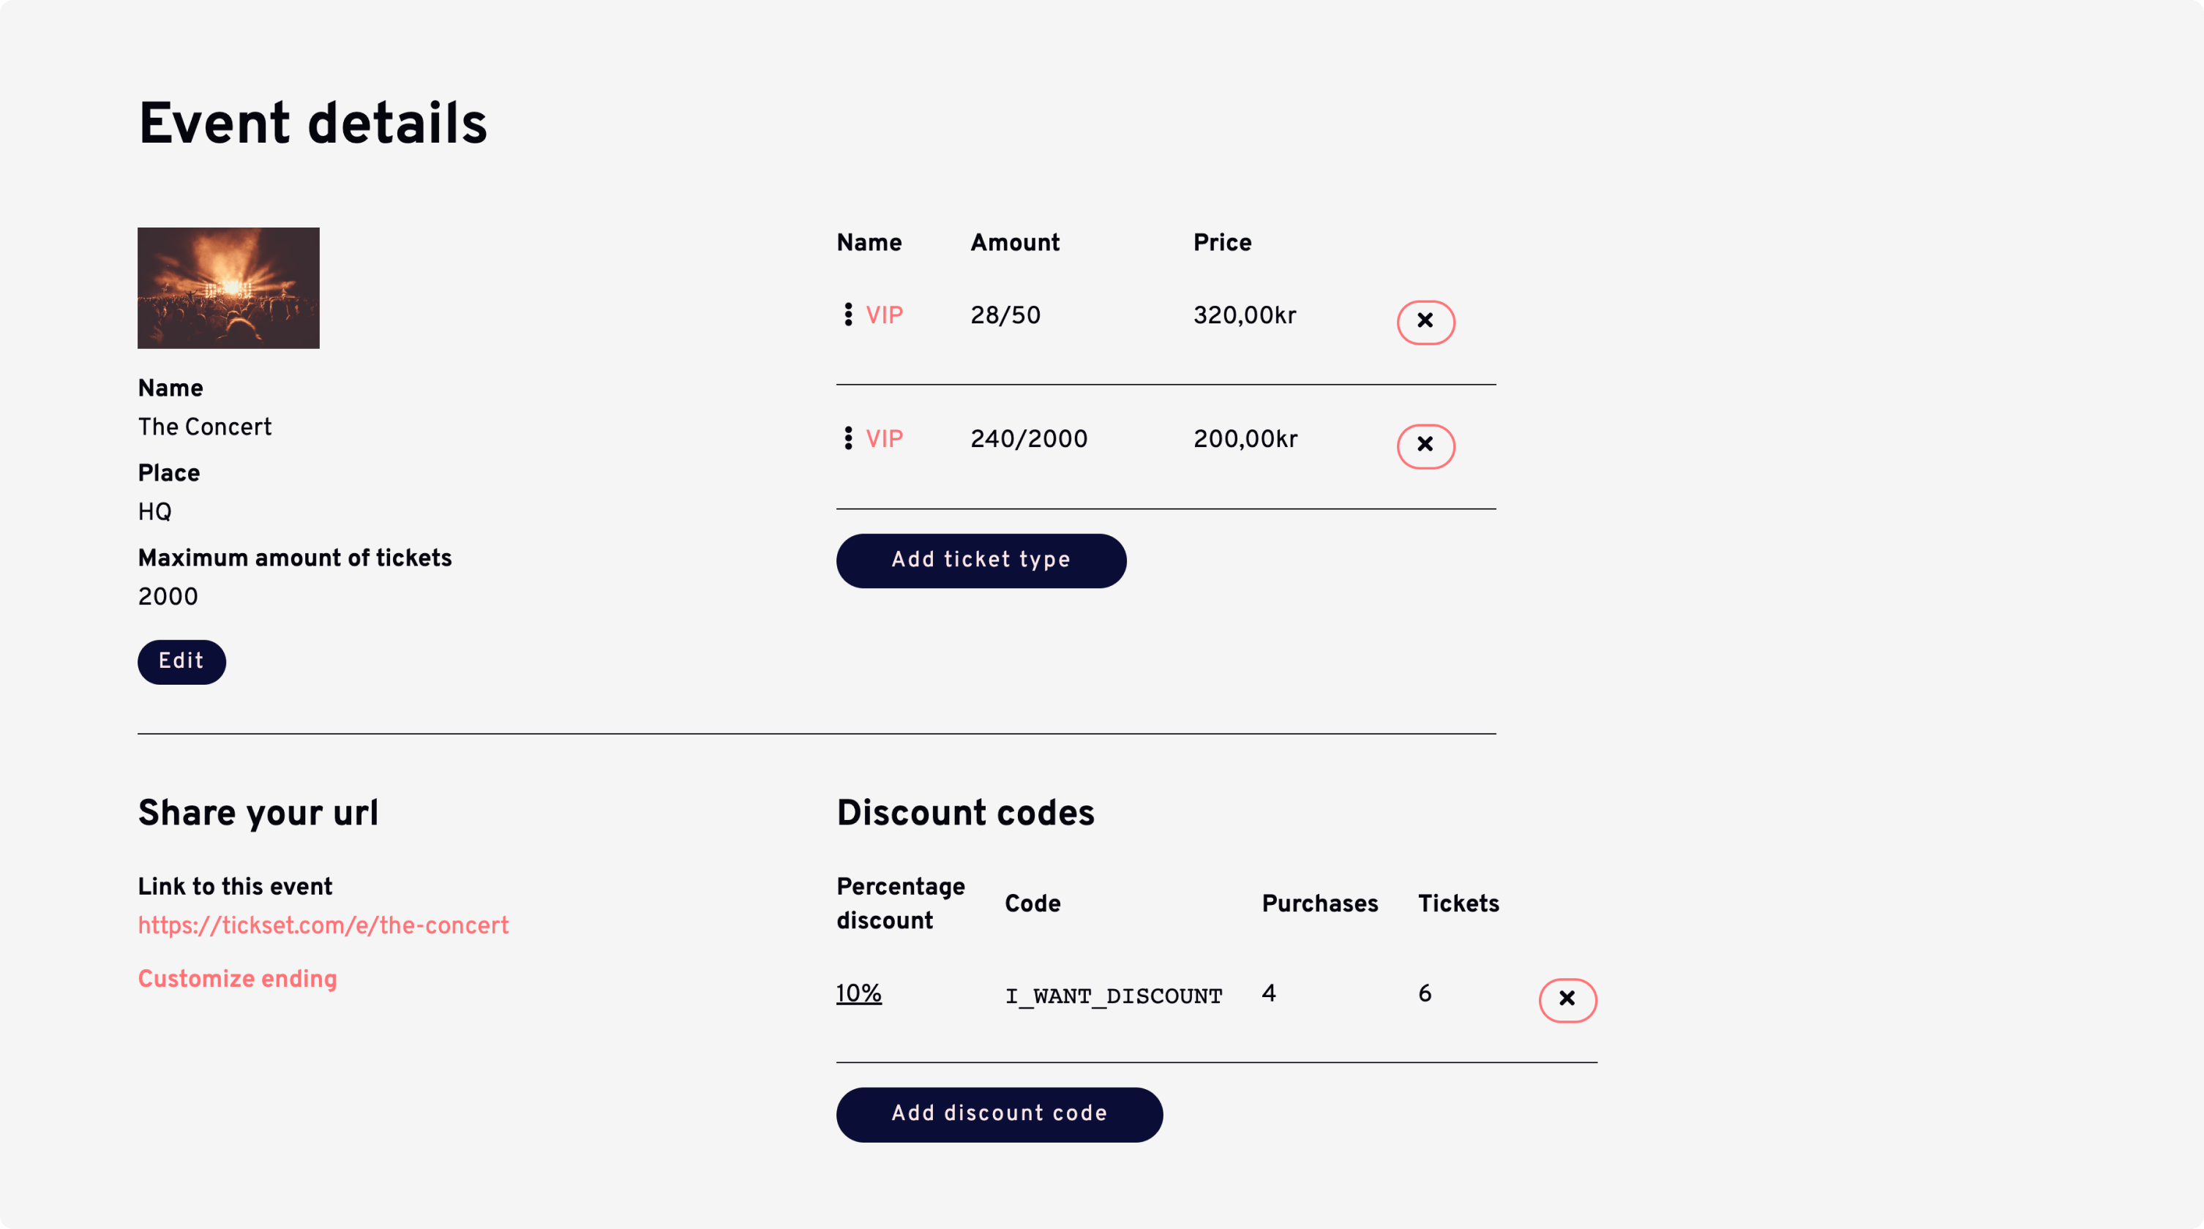
Task: Click the Price column header
Action: 1222,243
